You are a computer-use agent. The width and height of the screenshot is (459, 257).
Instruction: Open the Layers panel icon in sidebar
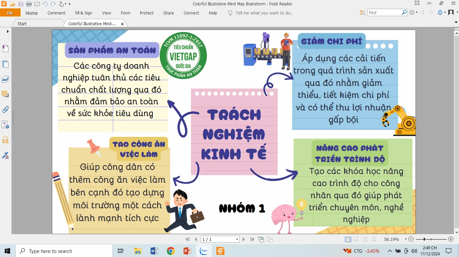[x=5, y=79]
